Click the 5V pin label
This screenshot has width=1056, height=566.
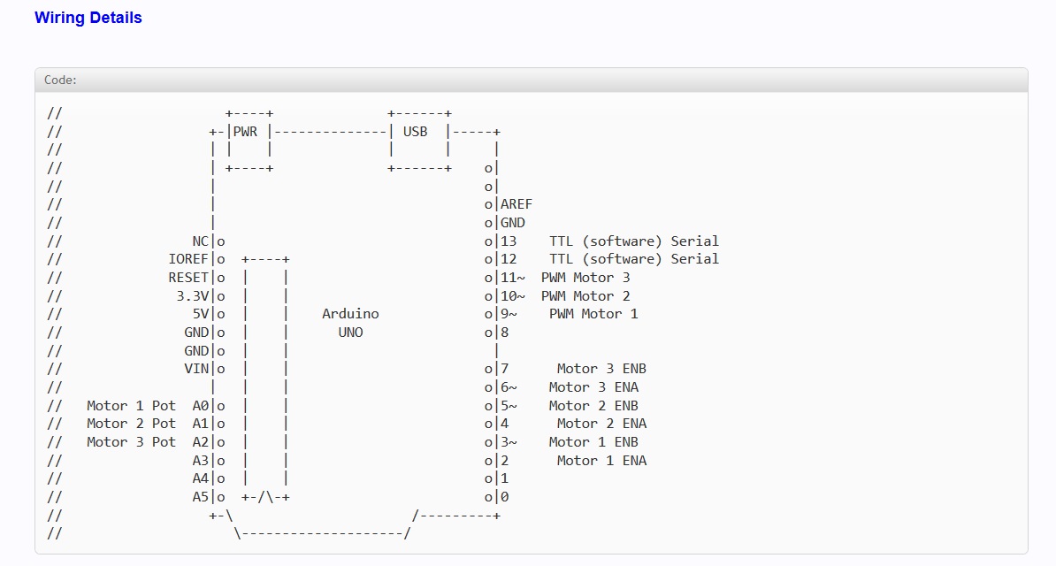[x=201, y=314]
